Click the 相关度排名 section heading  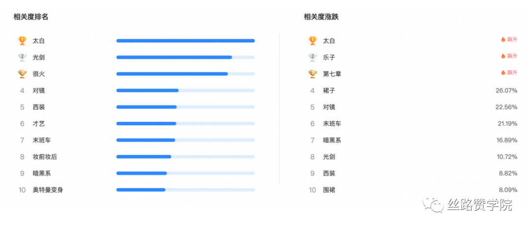coord(31,17)
